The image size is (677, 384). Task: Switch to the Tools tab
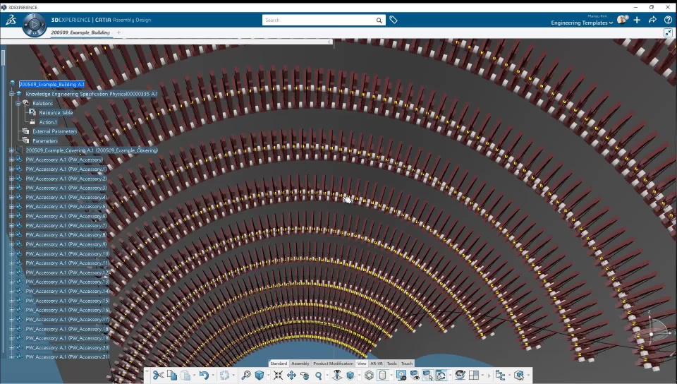click(x=391, y=364)
